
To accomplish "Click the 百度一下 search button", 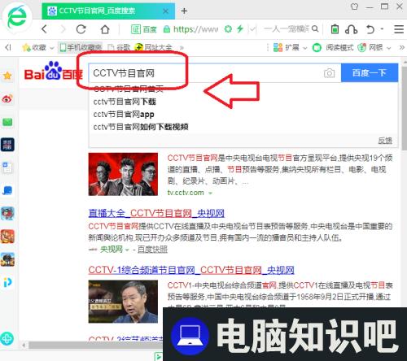I will pos(370,72).
